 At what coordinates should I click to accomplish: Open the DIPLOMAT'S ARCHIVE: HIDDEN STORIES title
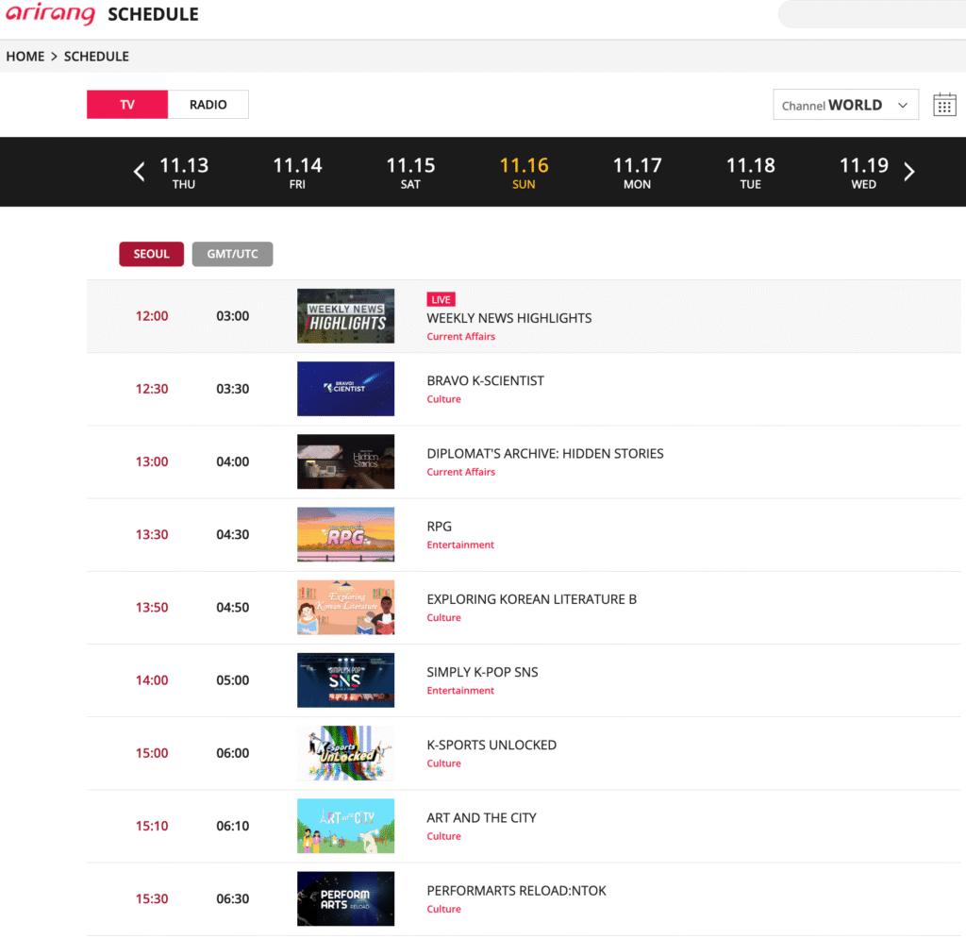[544, 453]
